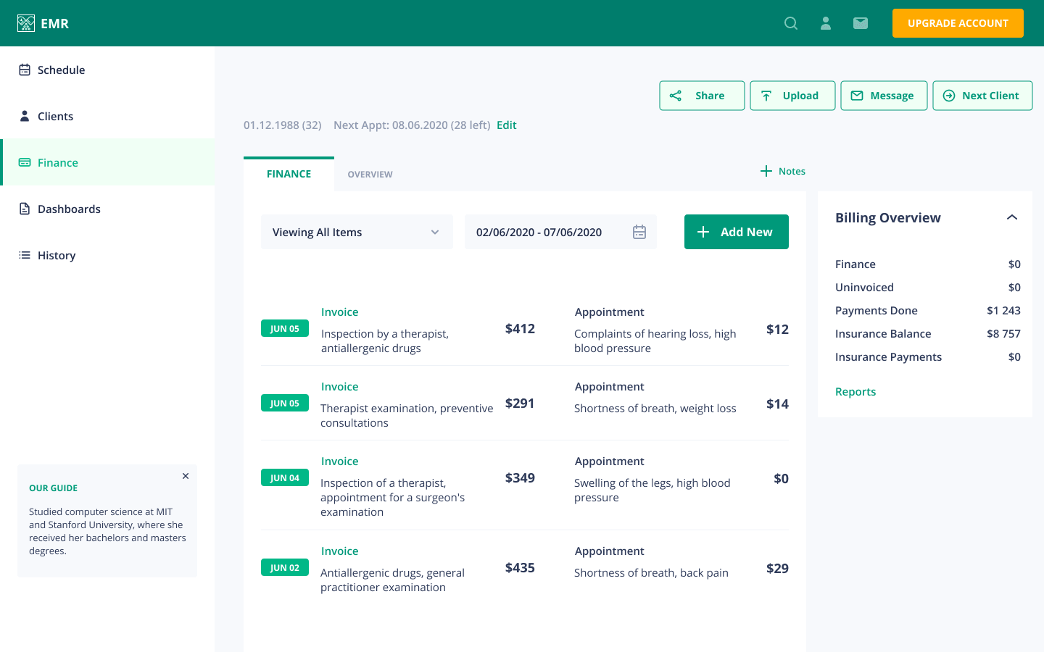This screenshot has width=1044, height=652.
Task: Click the calendar icon in date range field
Action: (639, 232)
